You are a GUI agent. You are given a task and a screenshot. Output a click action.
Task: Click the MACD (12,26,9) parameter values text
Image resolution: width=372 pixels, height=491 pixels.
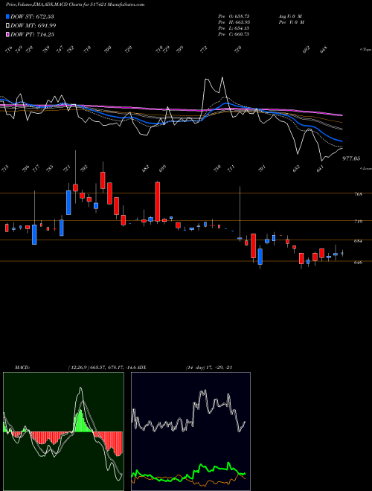(103, 368)
